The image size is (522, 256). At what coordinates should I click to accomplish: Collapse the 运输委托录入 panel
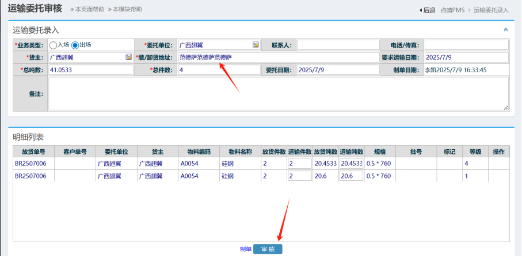pos(506,30)
